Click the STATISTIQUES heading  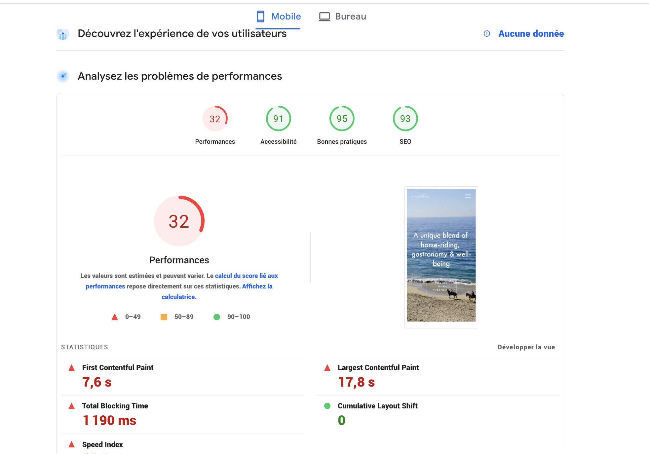(x=85, y=347)
